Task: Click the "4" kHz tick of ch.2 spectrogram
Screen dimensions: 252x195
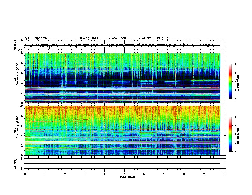Action: 22,136
